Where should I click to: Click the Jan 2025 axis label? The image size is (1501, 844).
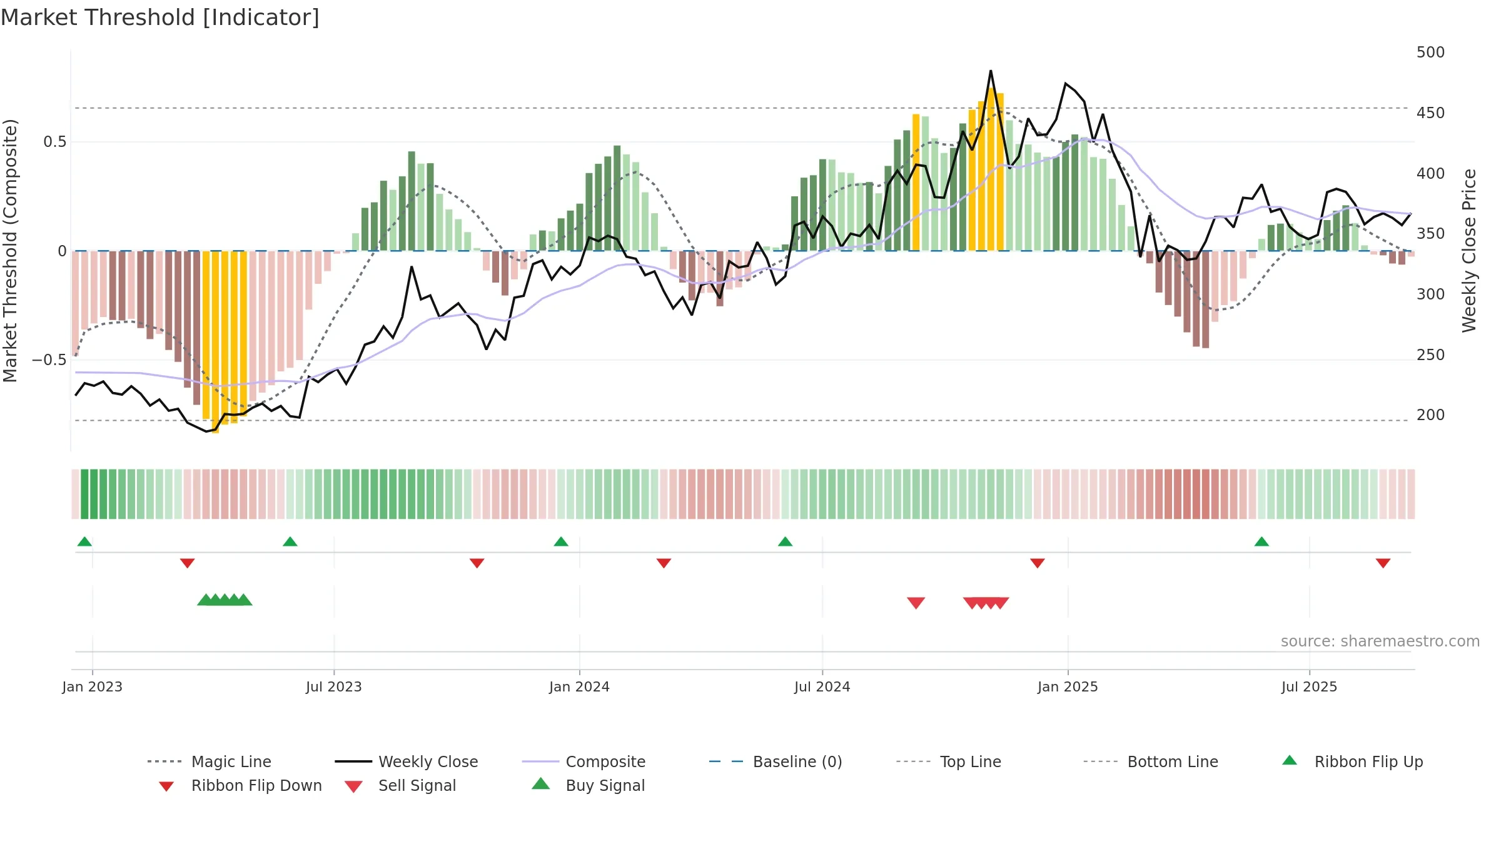click(x=1068, y=686)
